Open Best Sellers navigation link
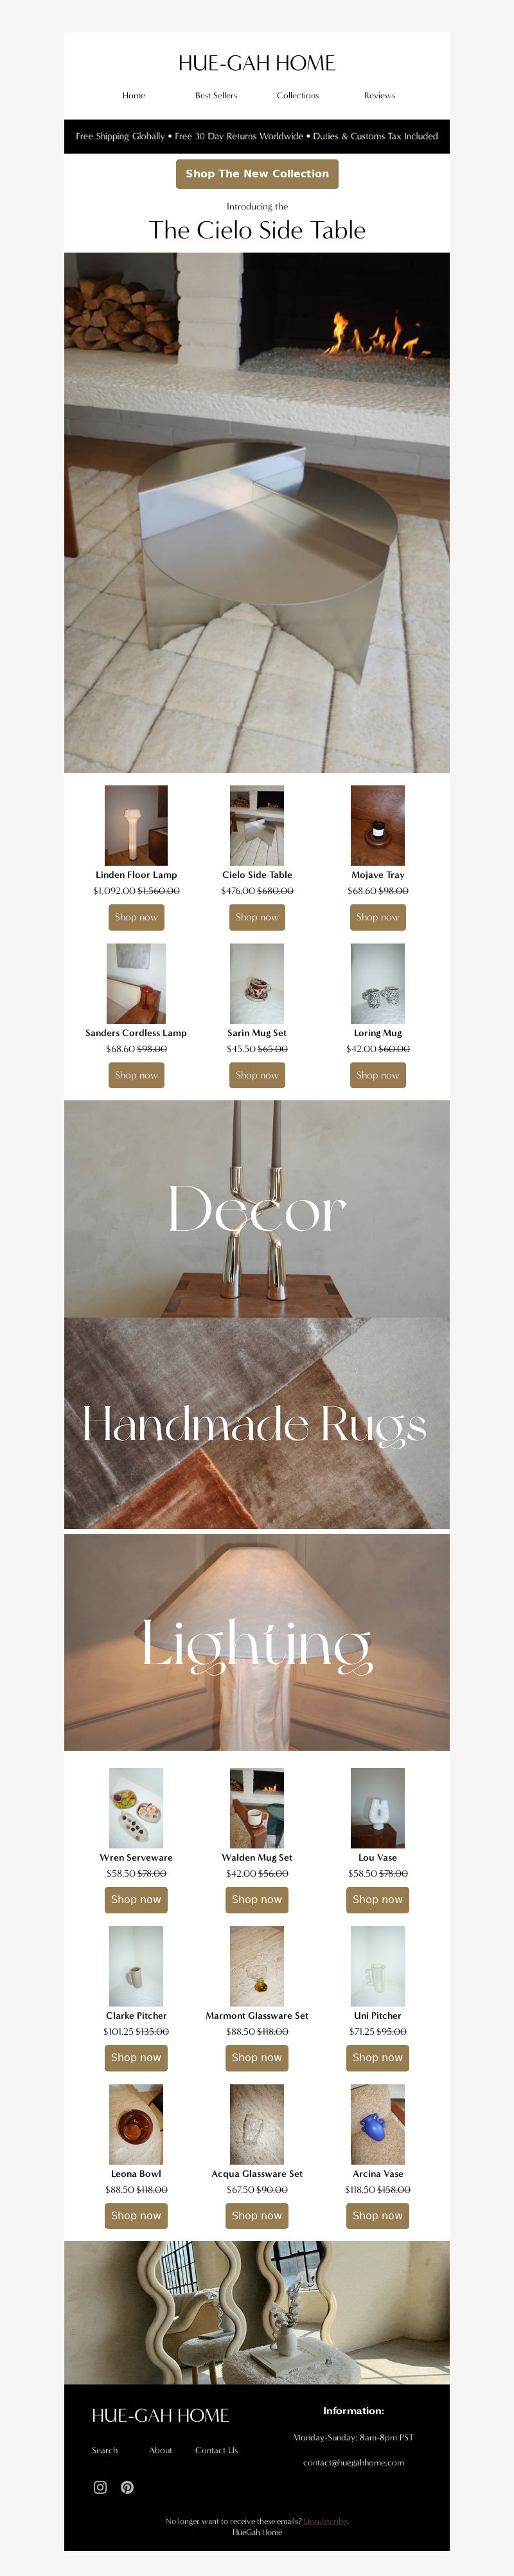514x2576 pixels. [216, 95]
